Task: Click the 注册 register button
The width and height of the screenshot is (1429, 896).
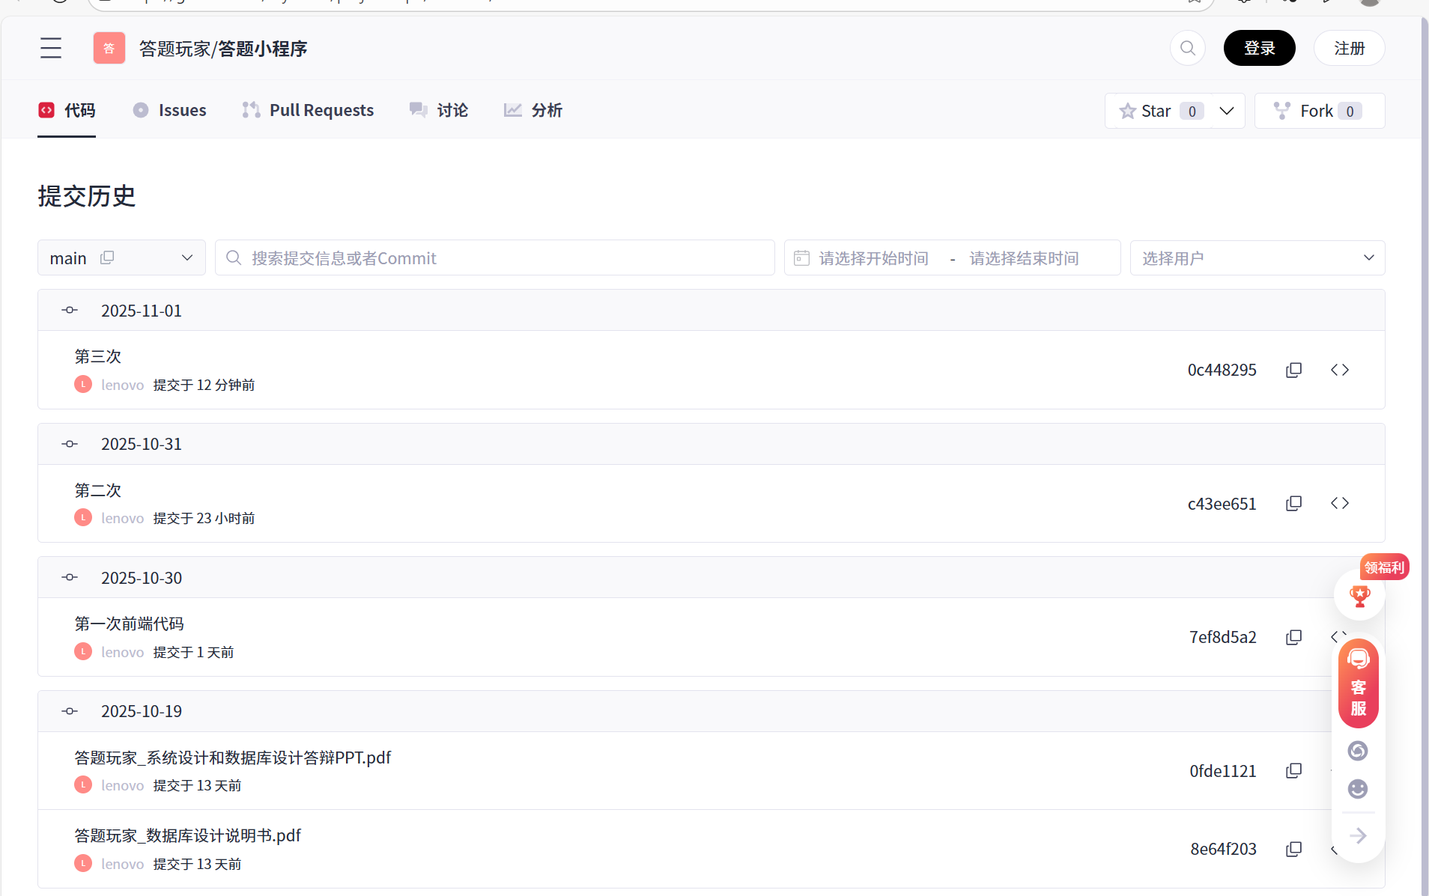Action: [1350, 48]
